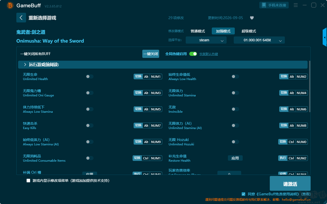Viewport: 327px width, 204px height.
Task: Favorite the game with the heart icon
Action: point(252,18)
